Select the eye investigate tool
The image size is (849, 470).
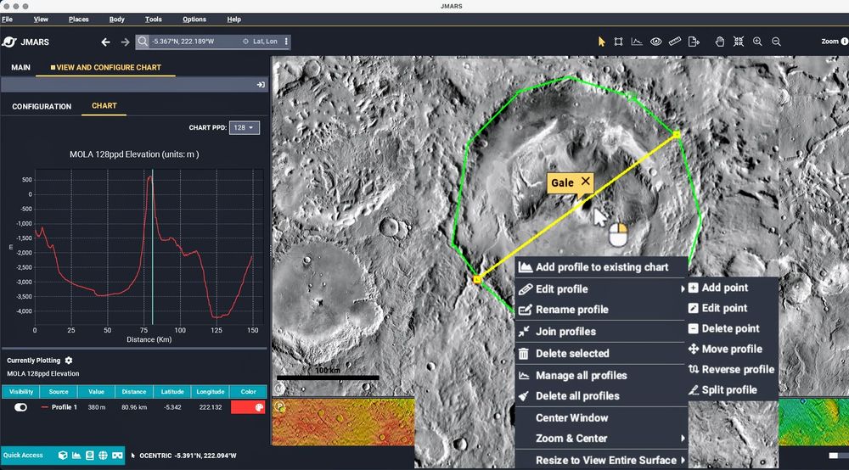(x=655, y=42)
